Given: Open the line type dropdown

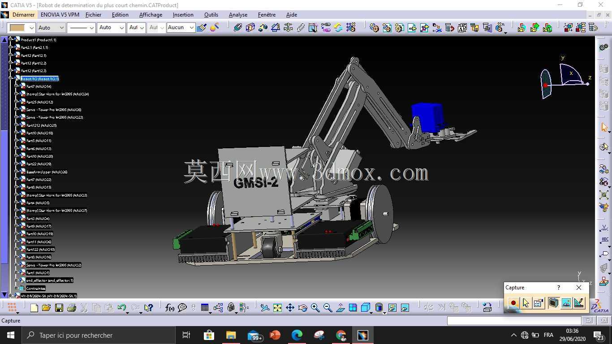Looking at the screenshot, I should pyautogui.click(x=82, y=27).
